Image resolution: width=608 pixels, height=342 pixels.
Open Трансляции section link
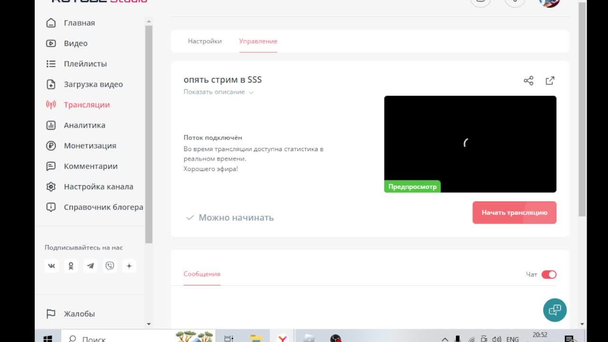(87, 105)
